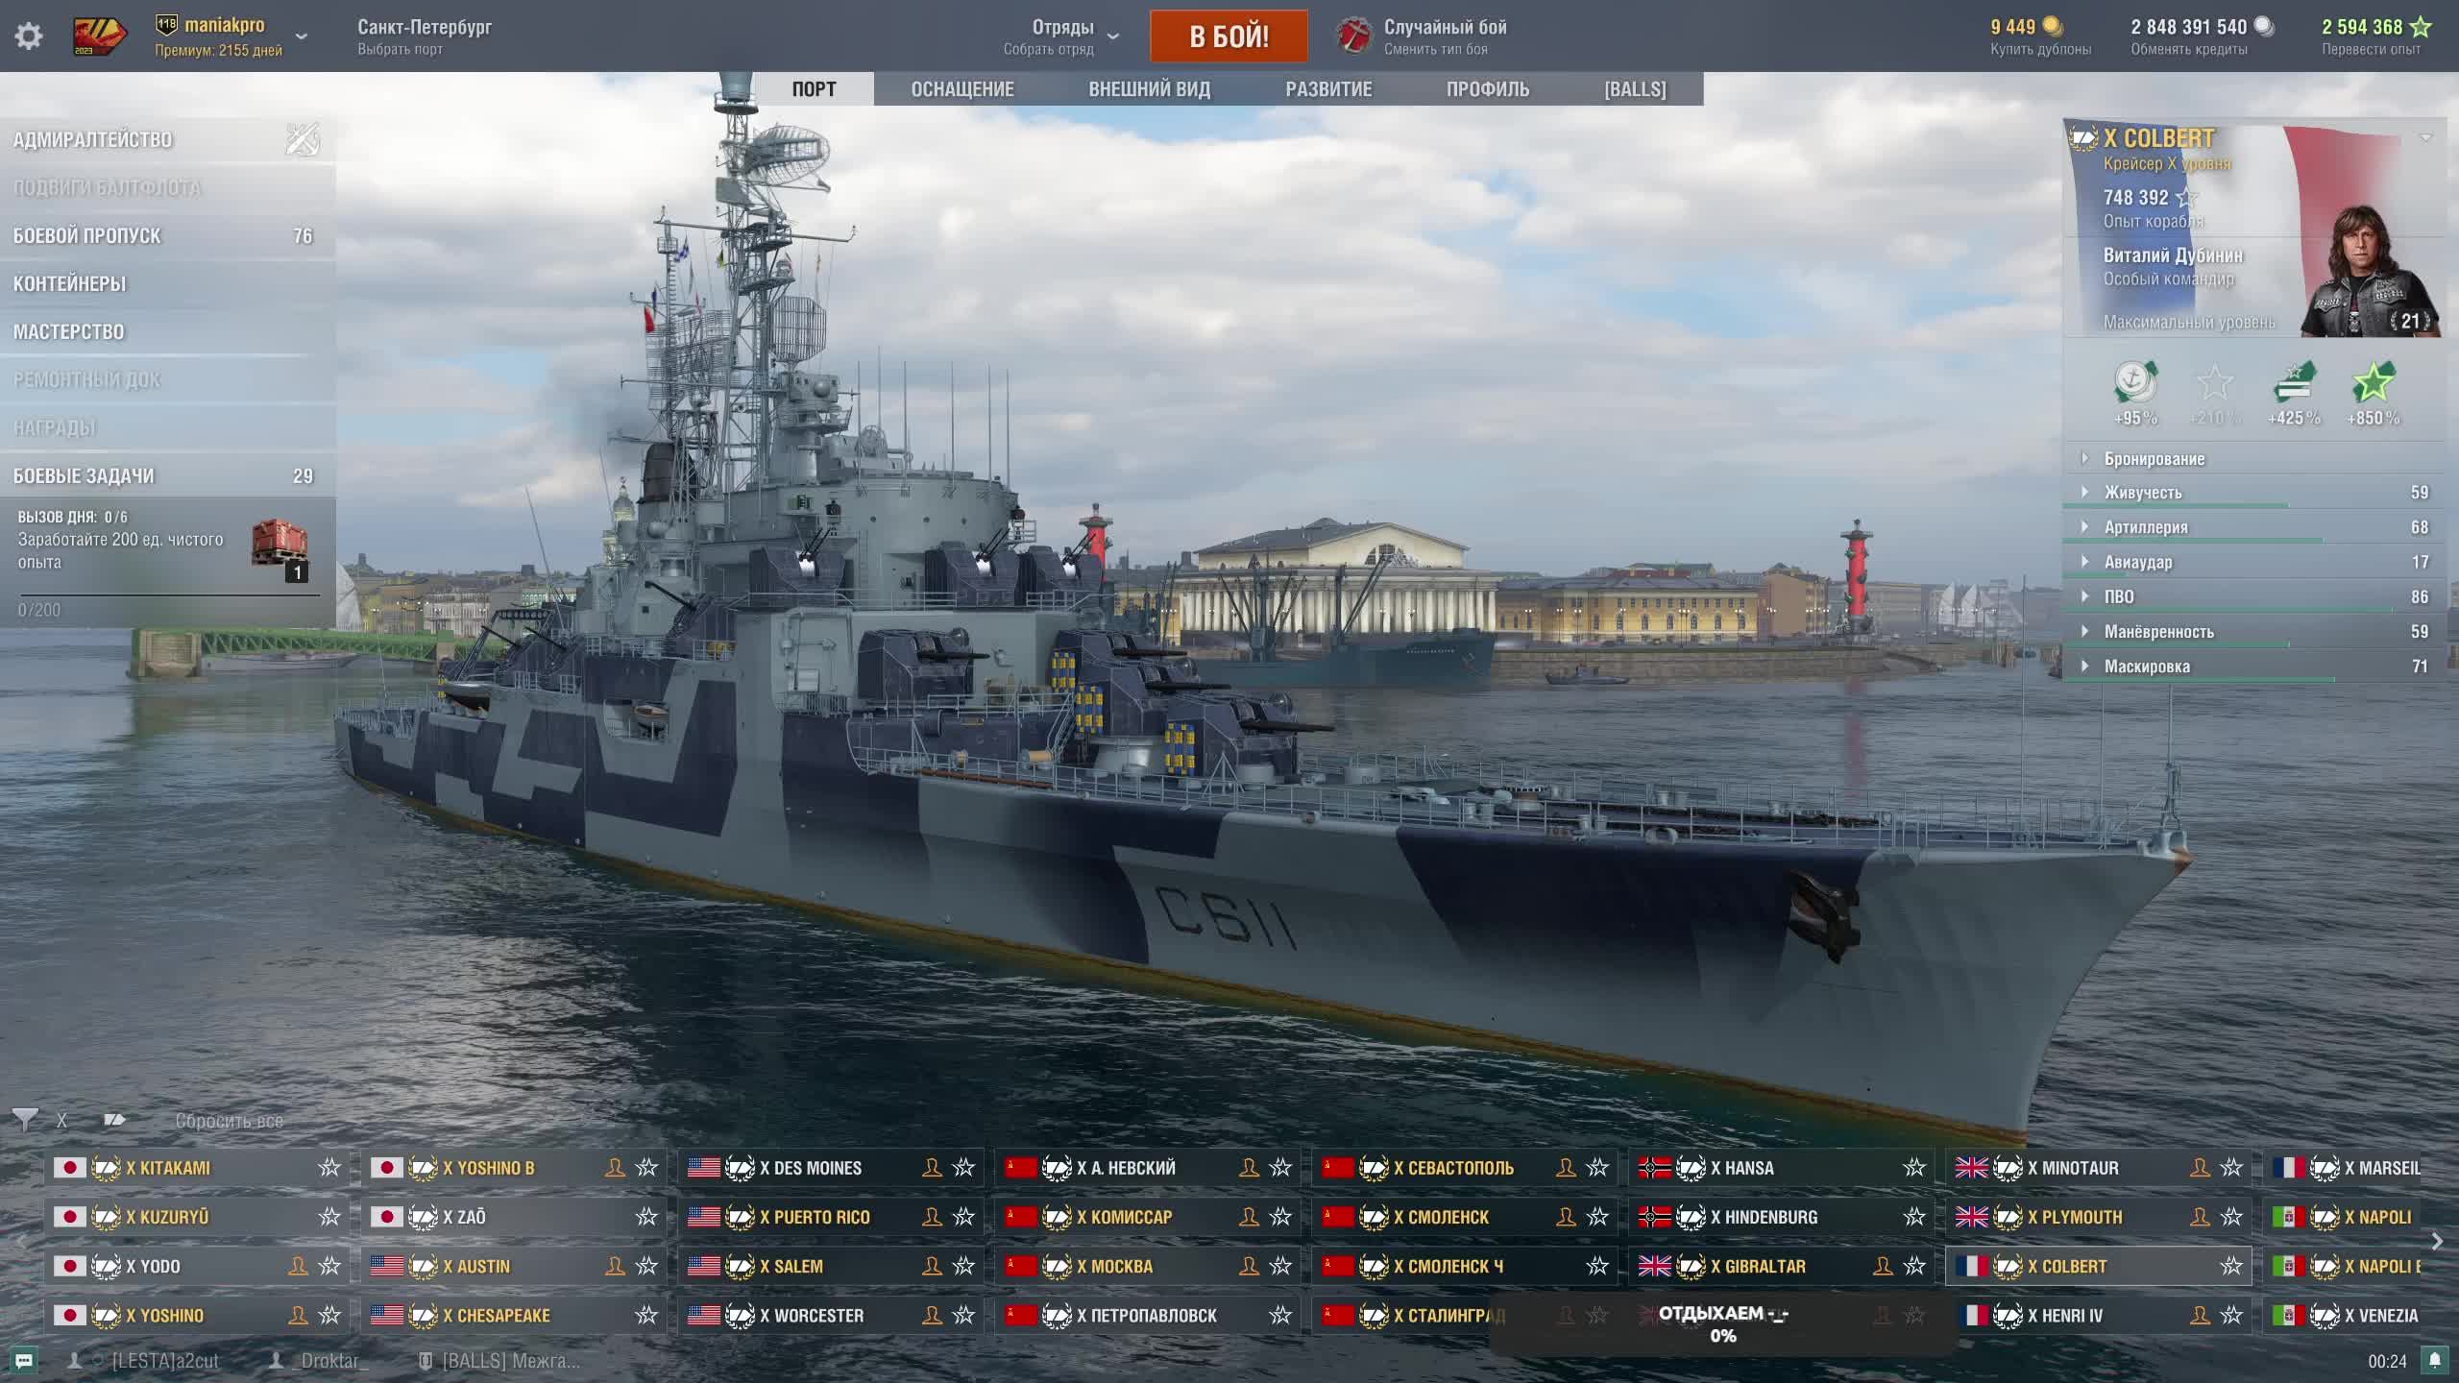Toggle the favorite star on X Kitakami
Viewport: 2459px width, 1383px height.
click(329, 1167)
